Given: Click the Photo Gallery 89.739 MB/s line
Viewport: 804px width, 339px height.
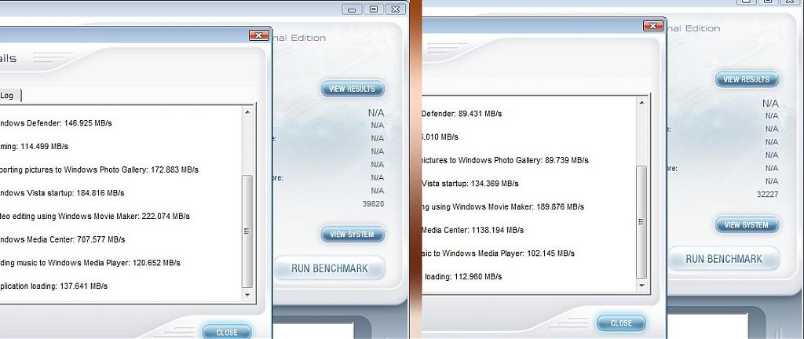Looking at the screenshot, I should pyautogui.click(x=505, y=160).
